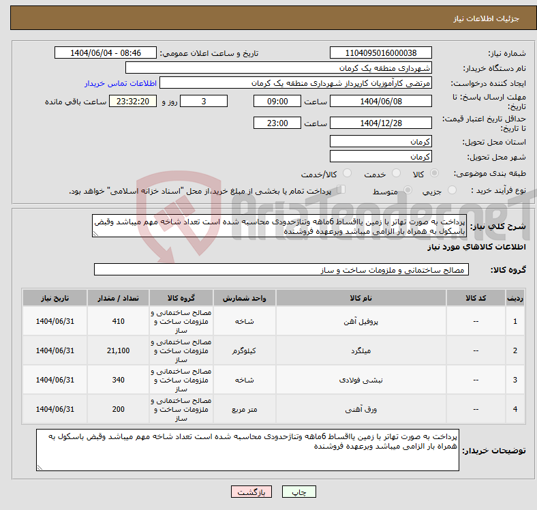The height and width of the screenshot is (510, 537).
Task: Click the deadline time field 09:00
Action: (277, 101)
